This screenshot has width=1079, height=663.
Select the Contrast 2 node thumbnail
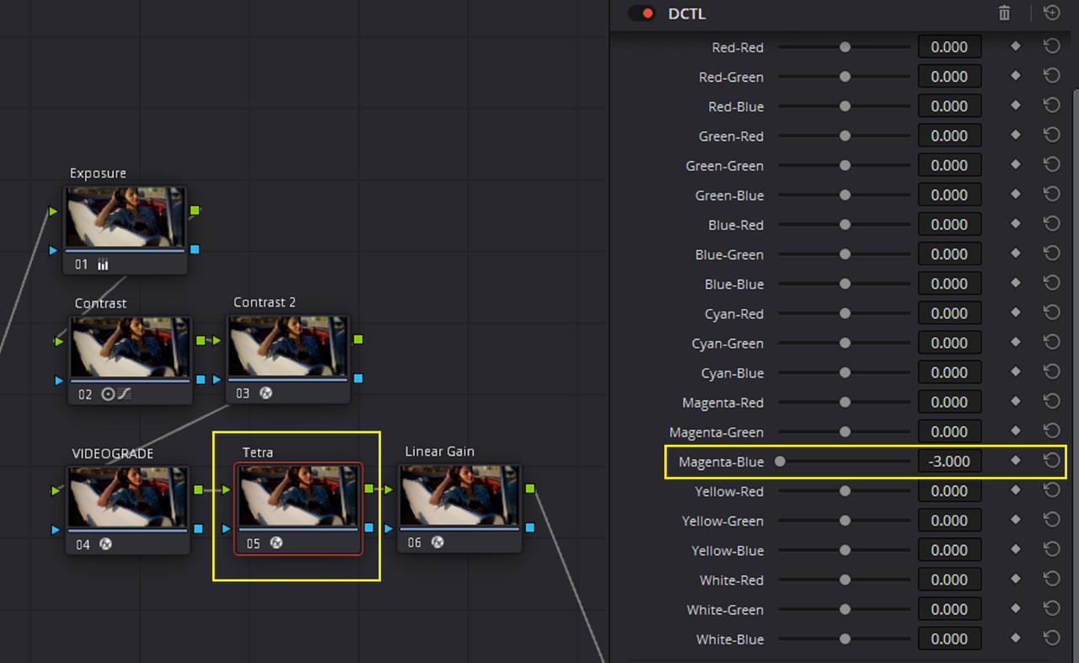coord(288,346)
